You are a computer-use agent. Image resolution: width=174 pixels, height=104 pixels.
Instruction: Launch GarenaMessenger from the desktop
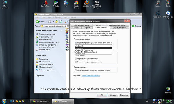click(46, 3)
